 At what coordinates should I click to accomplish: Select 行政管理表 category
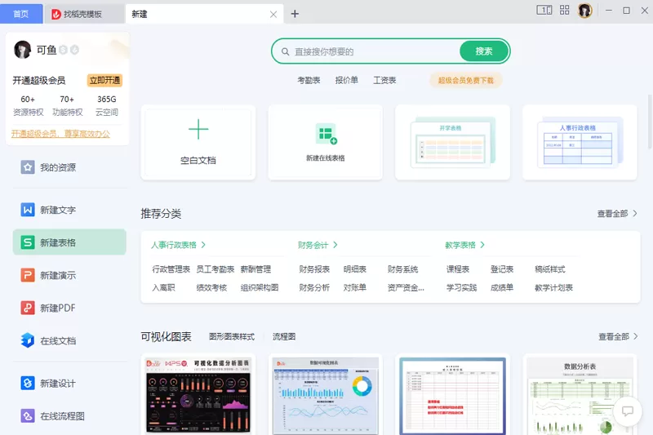pyautogui.click(x=171, y=269)
